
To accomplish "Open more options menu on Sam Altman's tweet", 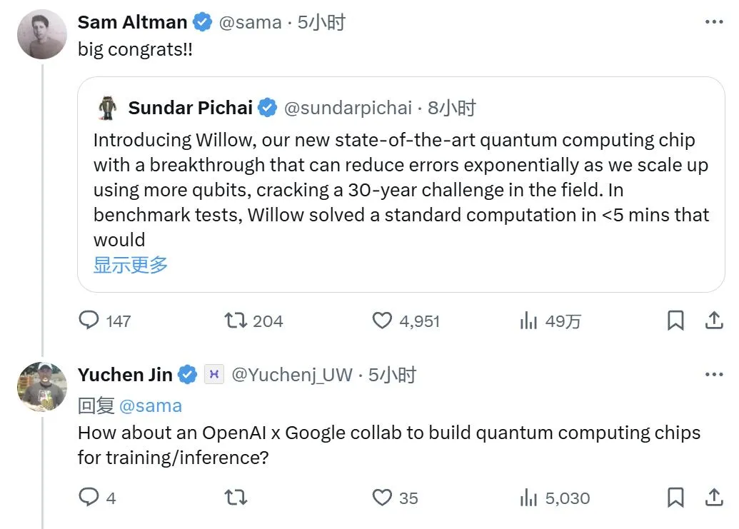I will [x=714, y=21].
